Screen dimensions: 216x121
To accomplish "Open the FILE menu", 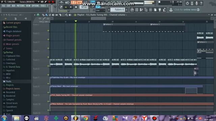I will click(4, 6).
